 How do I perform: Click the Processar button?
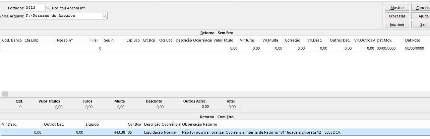click(397, 16)
